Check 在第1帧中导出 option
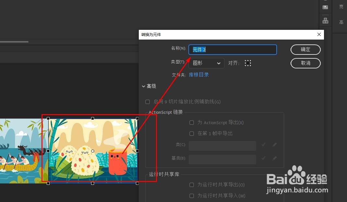The width and height of the screenshot is (347, 202). pyautogui.click(x=192, y=133)
